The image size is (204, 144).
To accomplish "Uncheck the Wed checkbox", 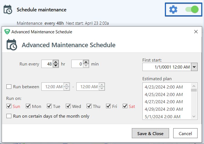I will click(68, 106).
